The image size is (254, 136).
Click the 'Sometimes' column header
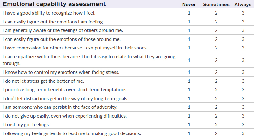tap(216, 4)
